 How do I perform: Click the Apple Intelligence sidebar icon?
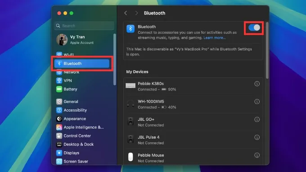tap(59, 127)
